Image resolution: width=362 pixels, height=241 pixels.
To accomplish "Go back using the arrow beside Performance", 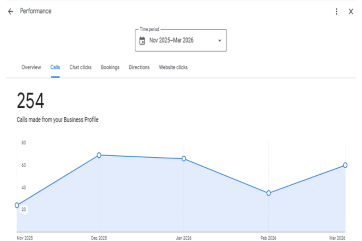I will tap(10, 12).
